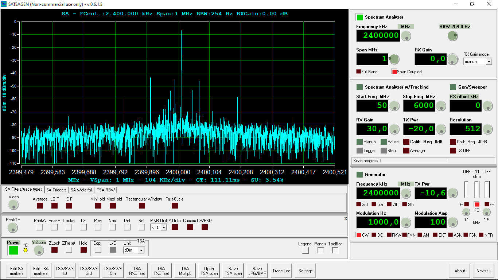This screenshot has width=498, height=280.
Task: Click the Y.Zoom knob
Action: tap(39, 250)
